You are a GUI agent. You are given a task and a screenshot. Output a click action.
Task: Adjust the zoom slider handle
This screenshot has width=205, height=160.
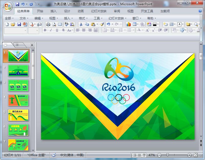tap(167, 155)
